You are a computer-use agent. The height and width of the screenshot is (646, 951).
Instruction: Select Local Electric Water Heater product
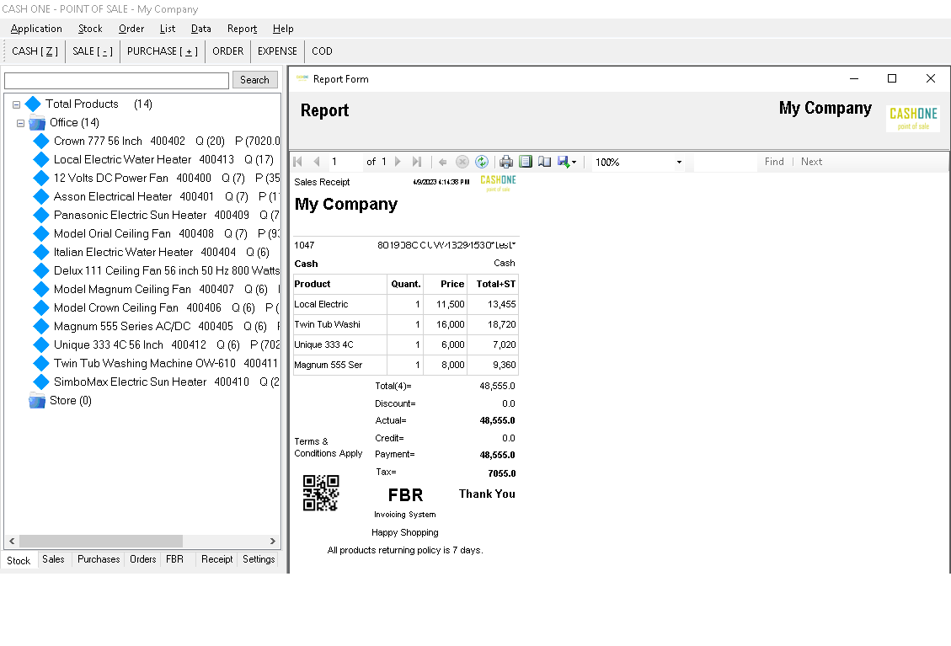point(163,159)
